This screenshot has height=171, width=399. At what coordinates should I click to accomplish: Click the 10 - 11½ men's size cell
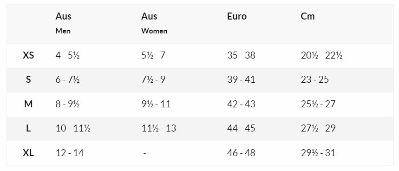tap(73, 129)
